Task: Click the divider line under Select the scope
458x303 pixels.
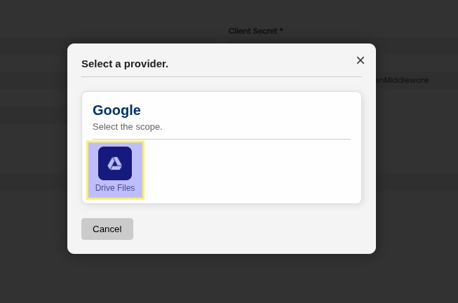Action: coord(222,139)
